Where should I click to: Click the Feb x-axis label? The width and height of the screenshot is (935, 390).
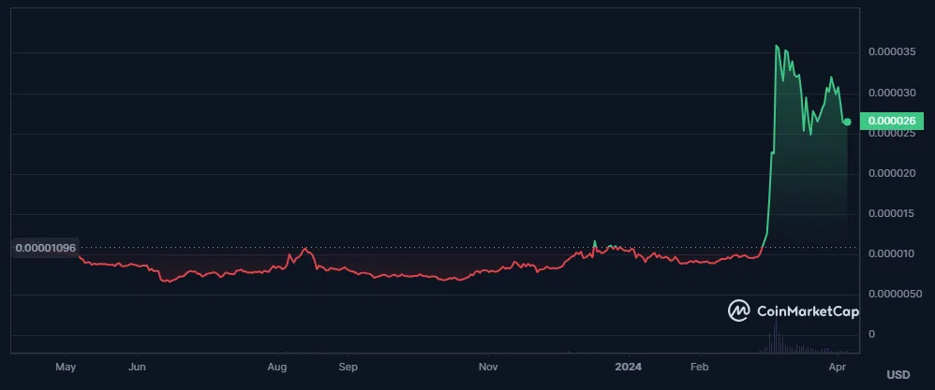[699, 367]
